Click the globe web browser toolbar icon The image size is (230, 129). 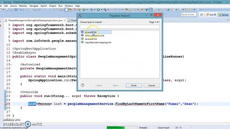tap(168, 10)
